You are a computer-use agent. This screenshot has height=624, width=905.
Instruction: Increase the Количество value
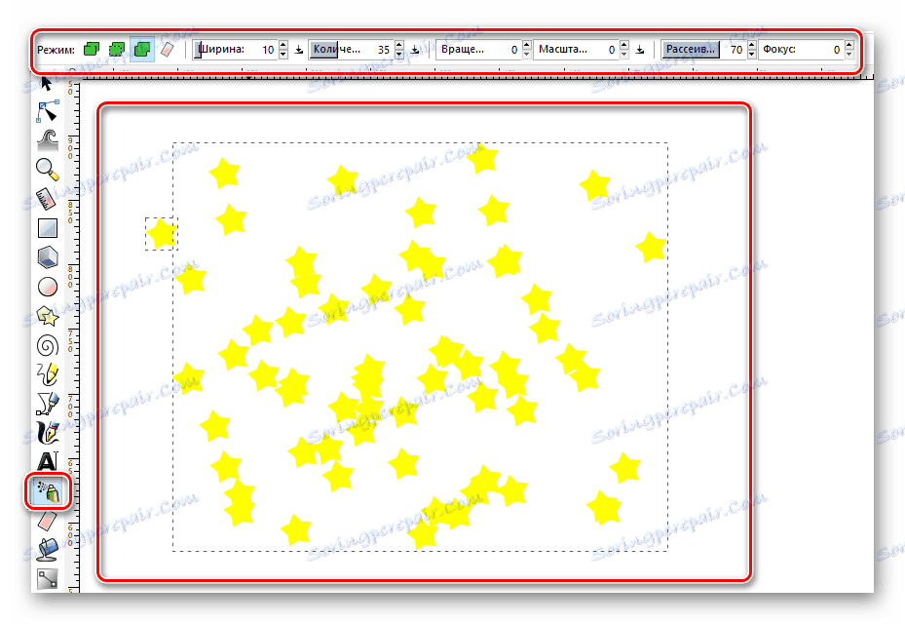pos(398,45)
